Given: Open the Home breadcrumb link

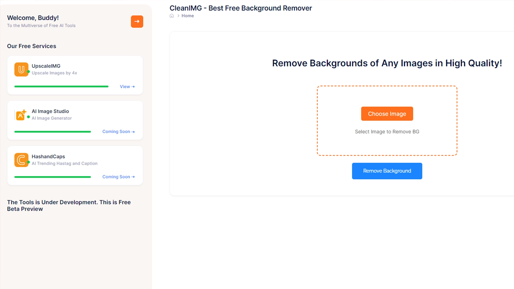Looking at the screenshot, I should click(x=188, y=16).
